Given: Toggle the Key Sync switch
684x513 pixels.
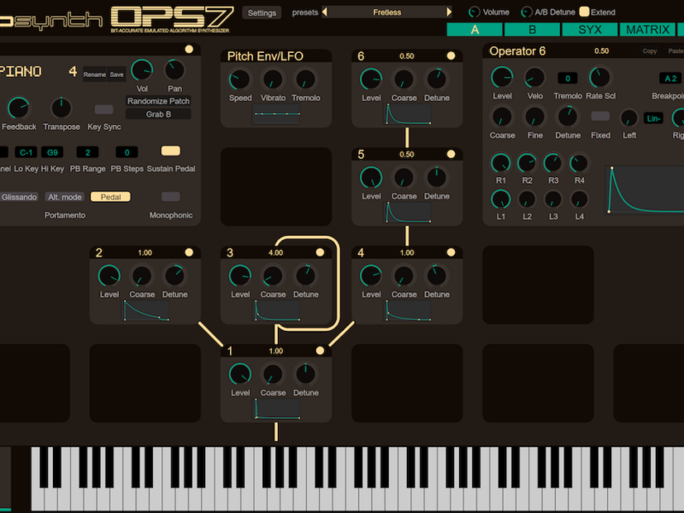Looking at the screenshot, I should tap(103, 109).
